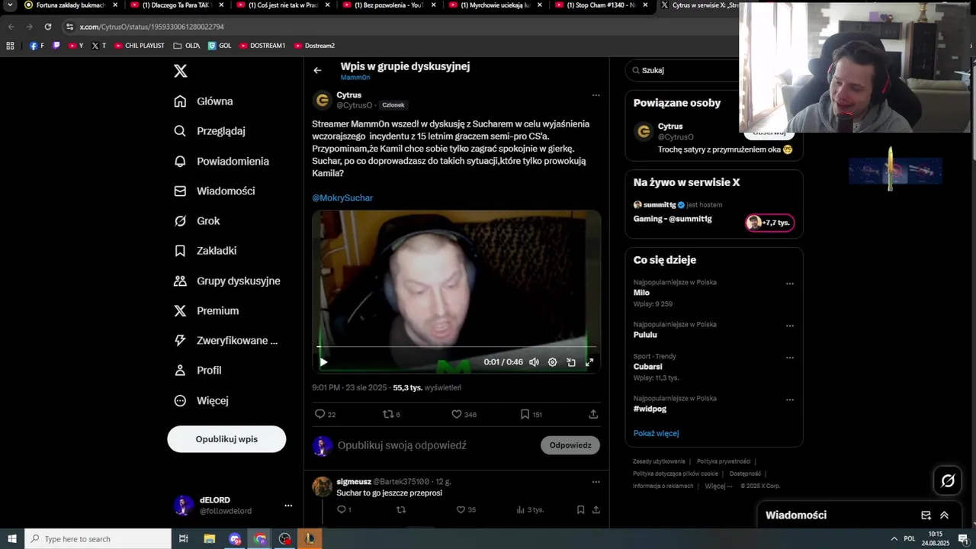This screenshot has height=549, width=976.
Task: Open Powiadomienia notifications
Action: click(x=221, y=161)
